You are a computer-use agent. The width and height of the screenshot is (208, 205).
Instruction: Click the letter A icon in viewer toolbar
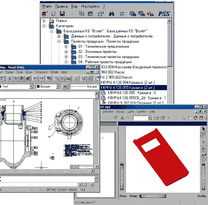point(122,118)
